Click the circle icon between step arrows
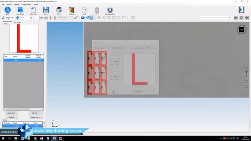This screenshot has height=141, width=251. (x=241, y=18)
